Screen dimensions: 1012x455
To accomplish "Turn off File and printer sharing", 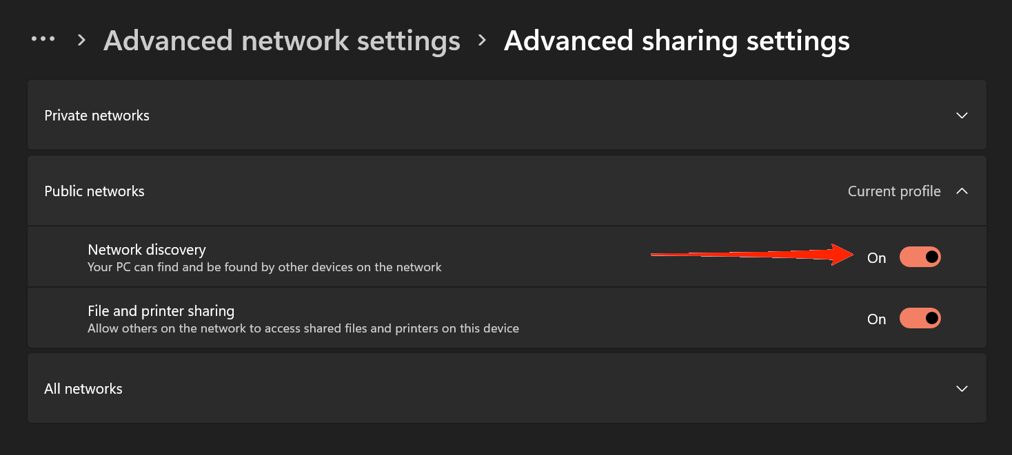I will point(920,317).
